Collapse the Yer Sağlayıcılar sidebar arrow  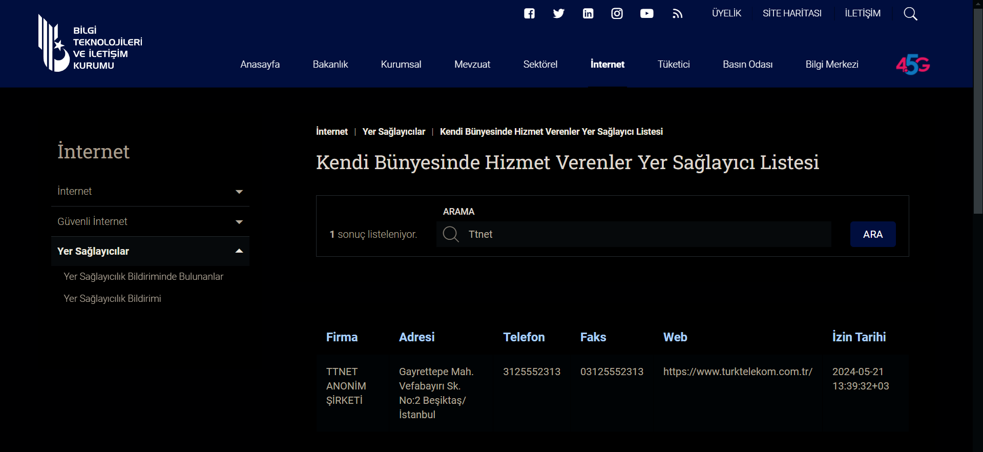click(x=239, y=251)
